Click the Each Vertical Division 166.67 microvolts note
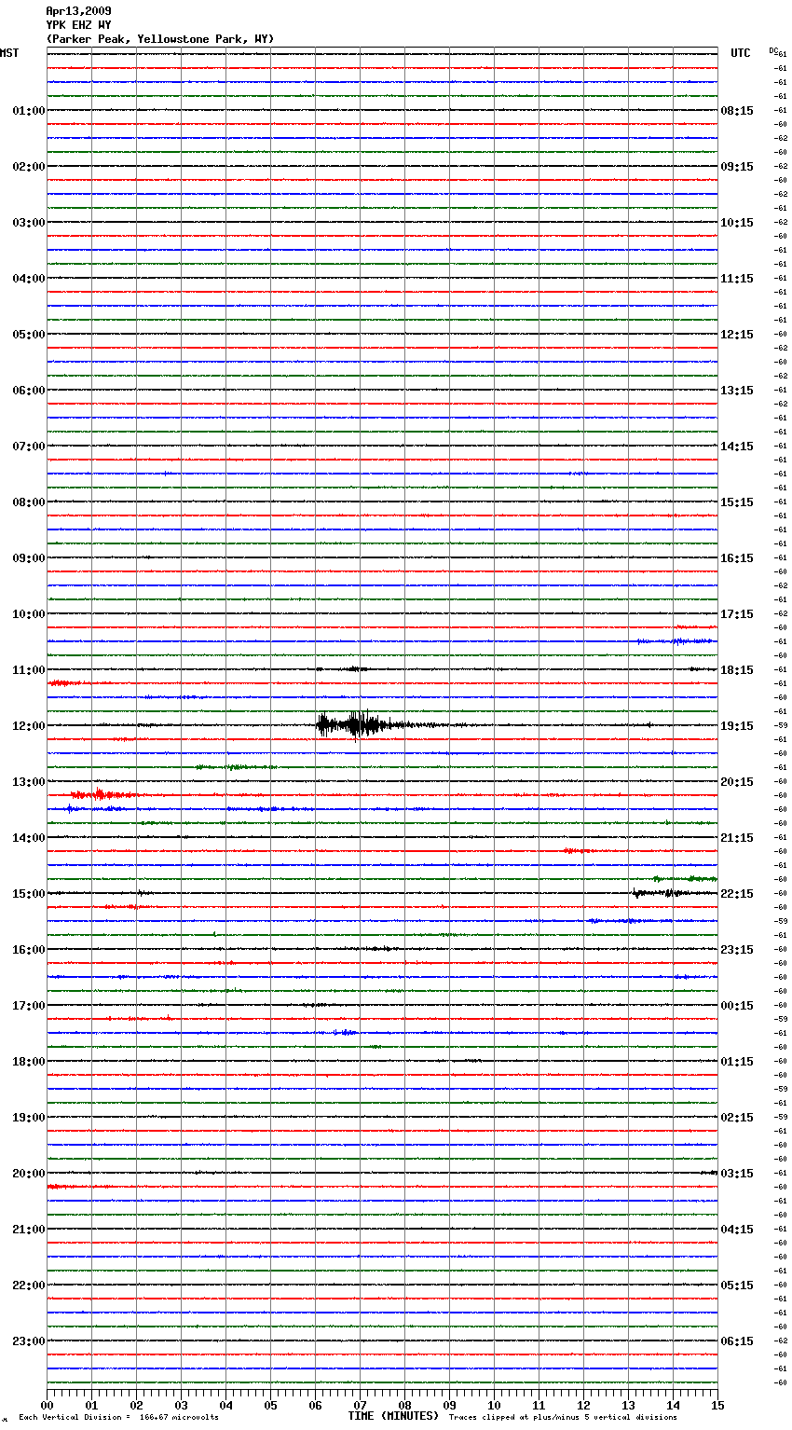This screenshot has height=1430, width=792. [118, 1417]
